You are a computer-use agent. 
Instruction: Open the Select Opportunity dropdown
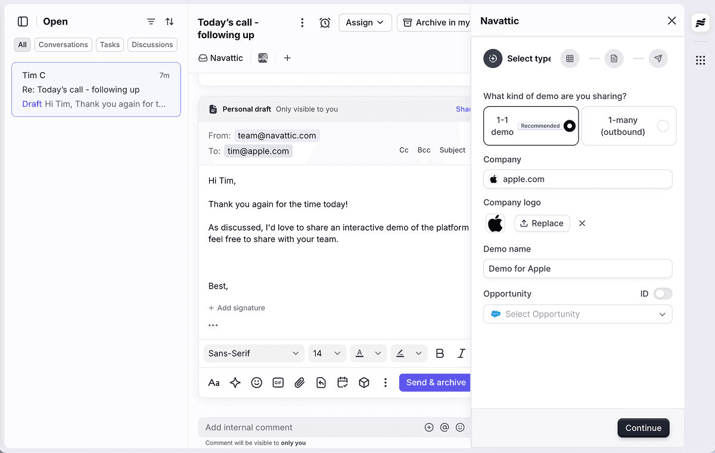tap(577, 314)
